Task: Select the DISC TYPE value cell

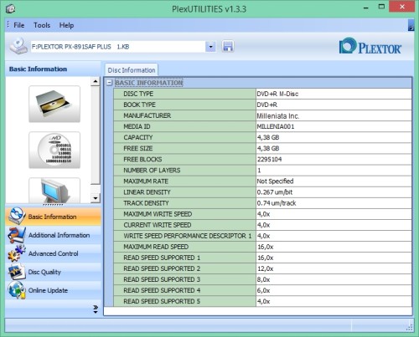Action: coord(334,94)
